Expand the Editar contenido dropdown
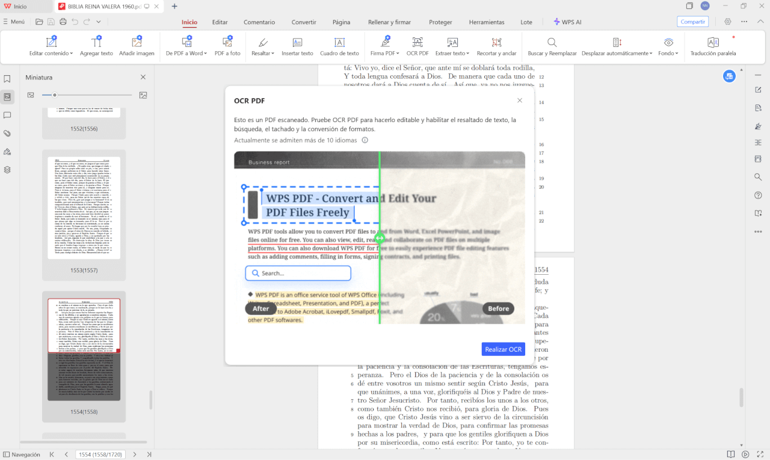 point(51,53)
